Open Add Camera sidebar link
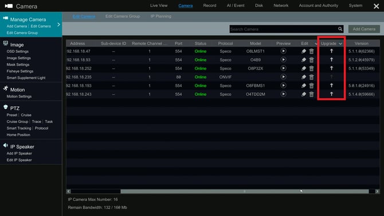The image size is (384, 216). [x=17, y=26]
